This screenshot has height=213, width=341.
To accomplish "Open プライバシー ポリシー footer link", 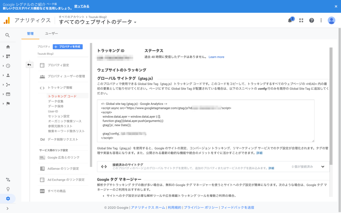I will [x=201, y=208].
